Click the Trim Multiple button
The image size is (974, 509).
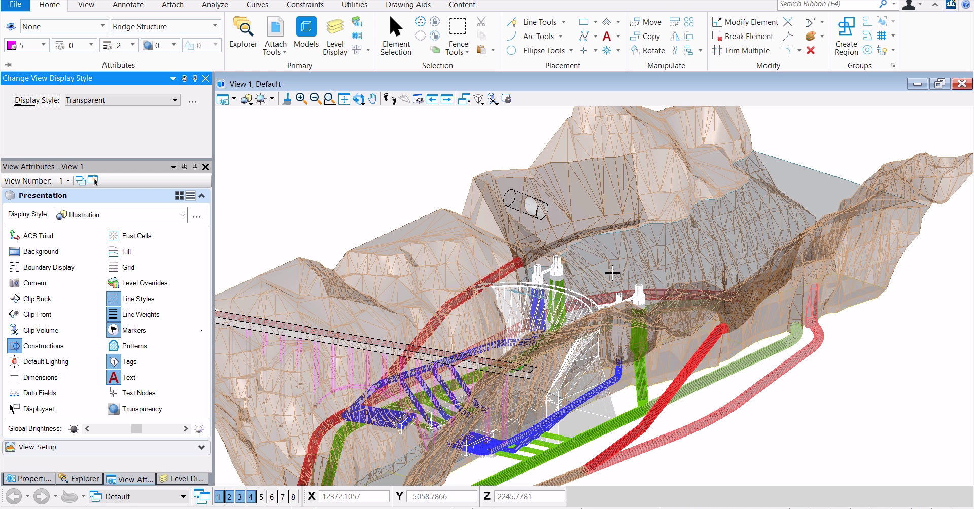tap(741, 51)
